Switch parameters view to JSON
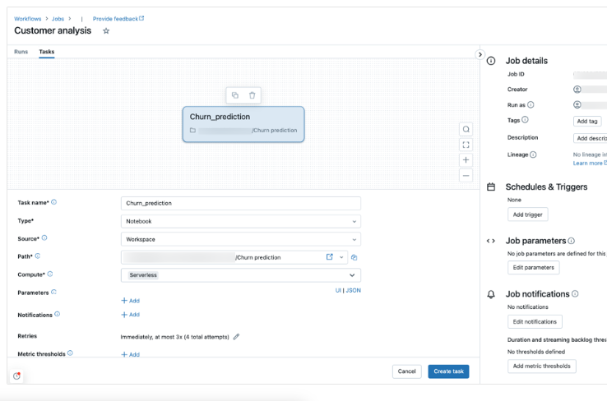This screenshot has width=607, height=401. click(x=353, y=290)
